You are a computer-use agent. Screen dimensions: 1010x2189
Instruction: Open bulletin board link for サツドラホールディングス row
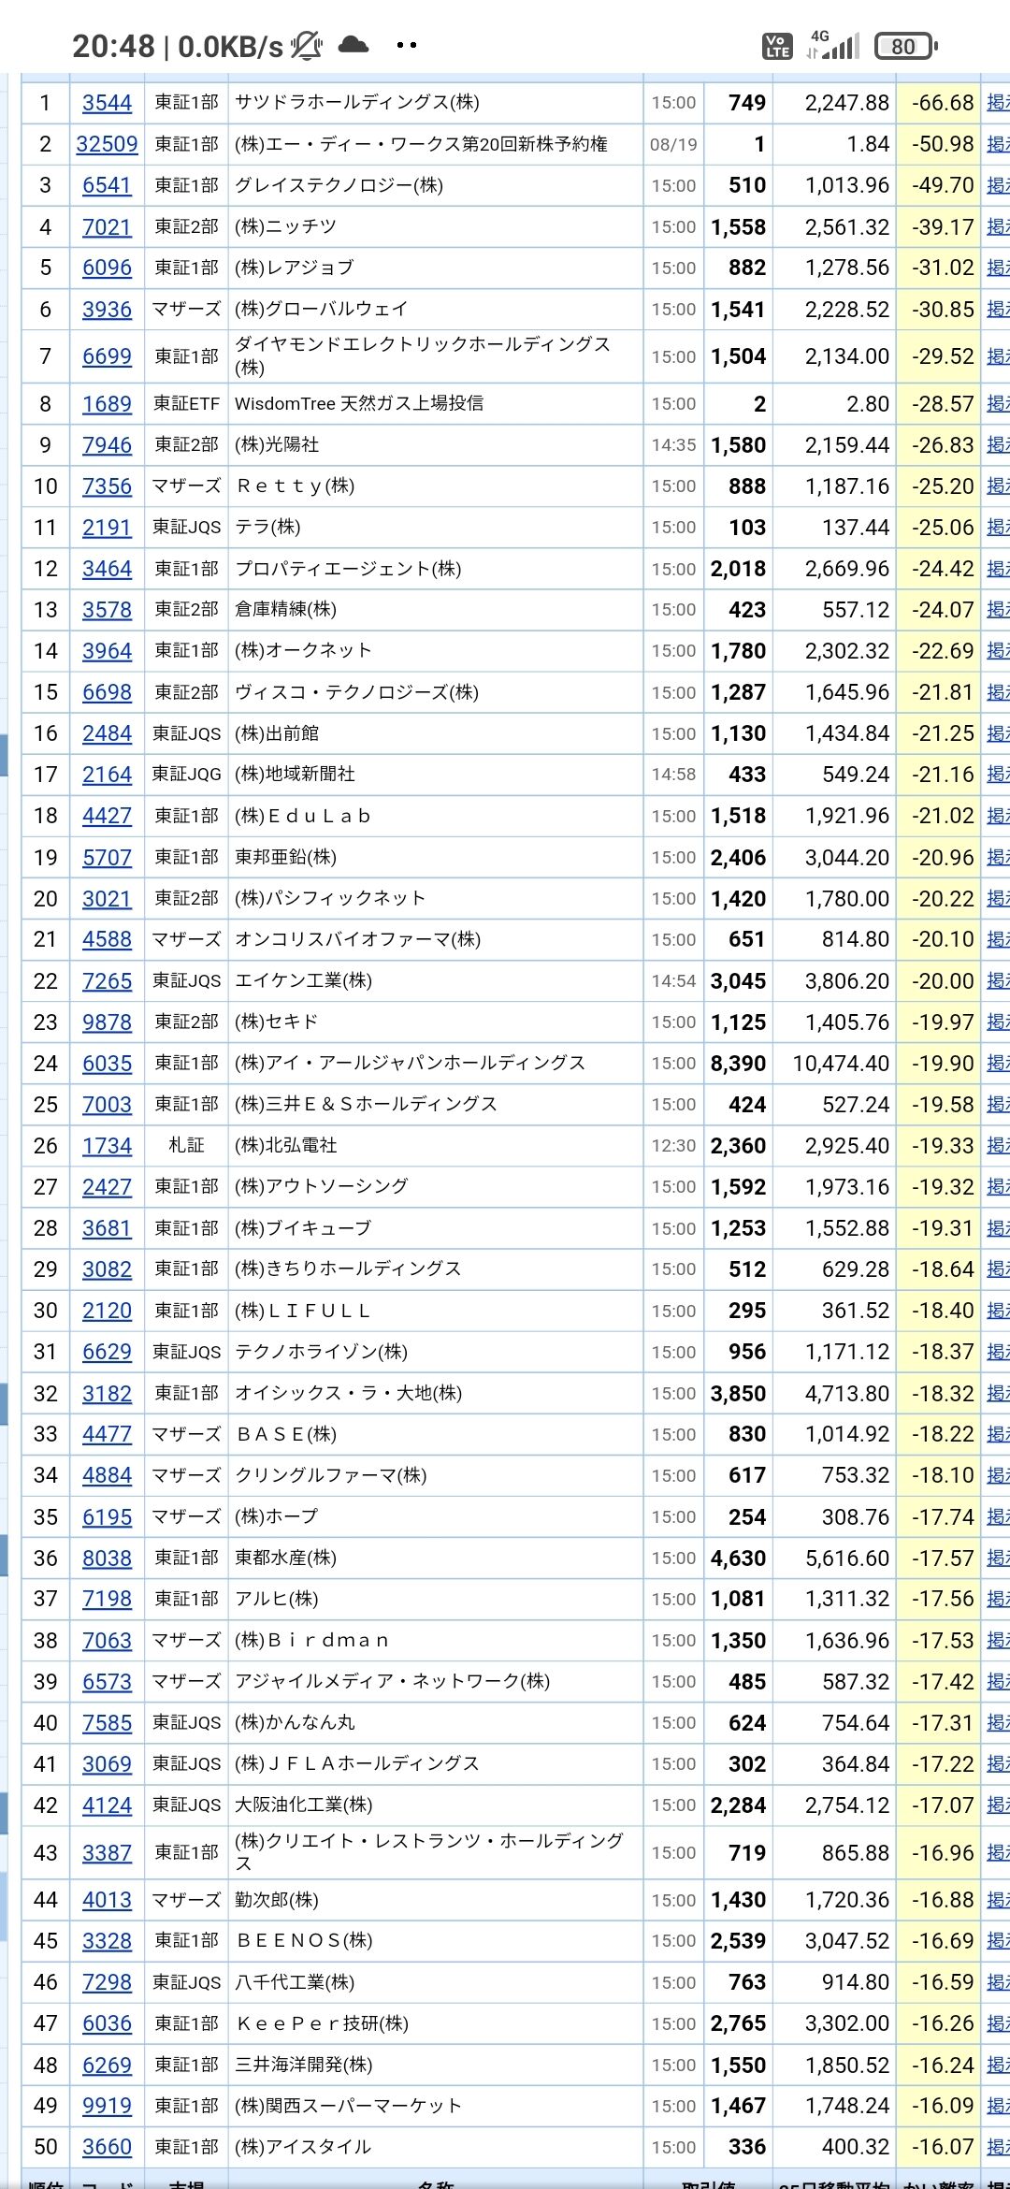[x=998, y=103]
